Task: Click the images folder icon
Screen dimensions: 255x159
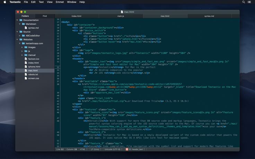Action: click(26, 47)
